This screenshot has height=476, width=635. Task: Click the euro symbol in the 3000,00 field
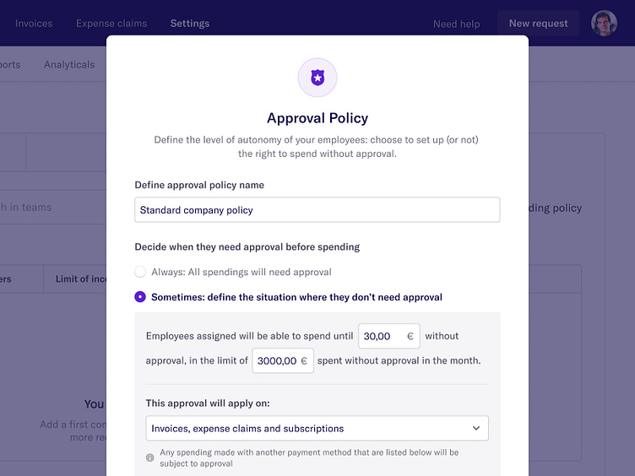(304, 360)
